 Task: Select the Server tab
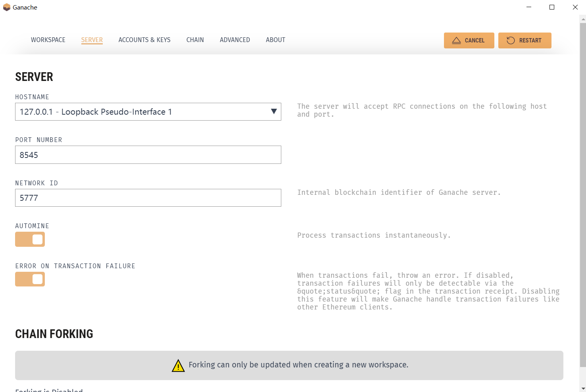(92, 40)
